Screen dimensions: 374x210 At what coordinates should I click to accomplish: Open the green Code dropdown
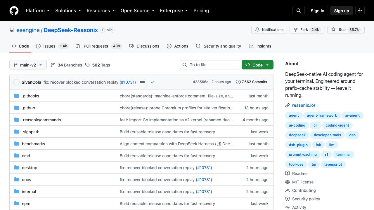coord(257,65)
